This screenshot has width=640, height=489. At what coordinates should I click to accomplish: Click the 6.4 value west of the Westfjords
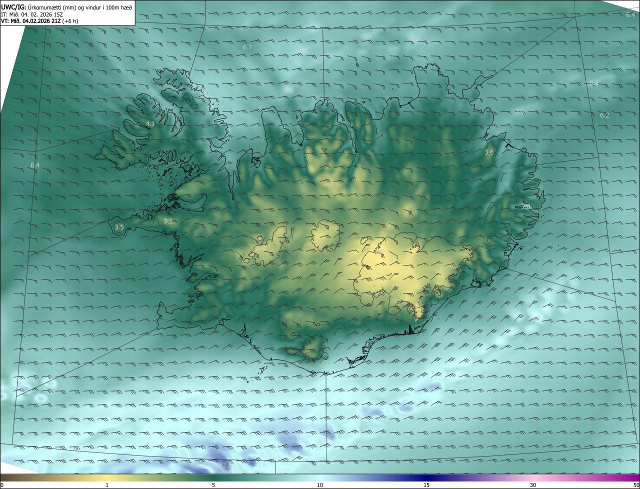pos(34,165)
